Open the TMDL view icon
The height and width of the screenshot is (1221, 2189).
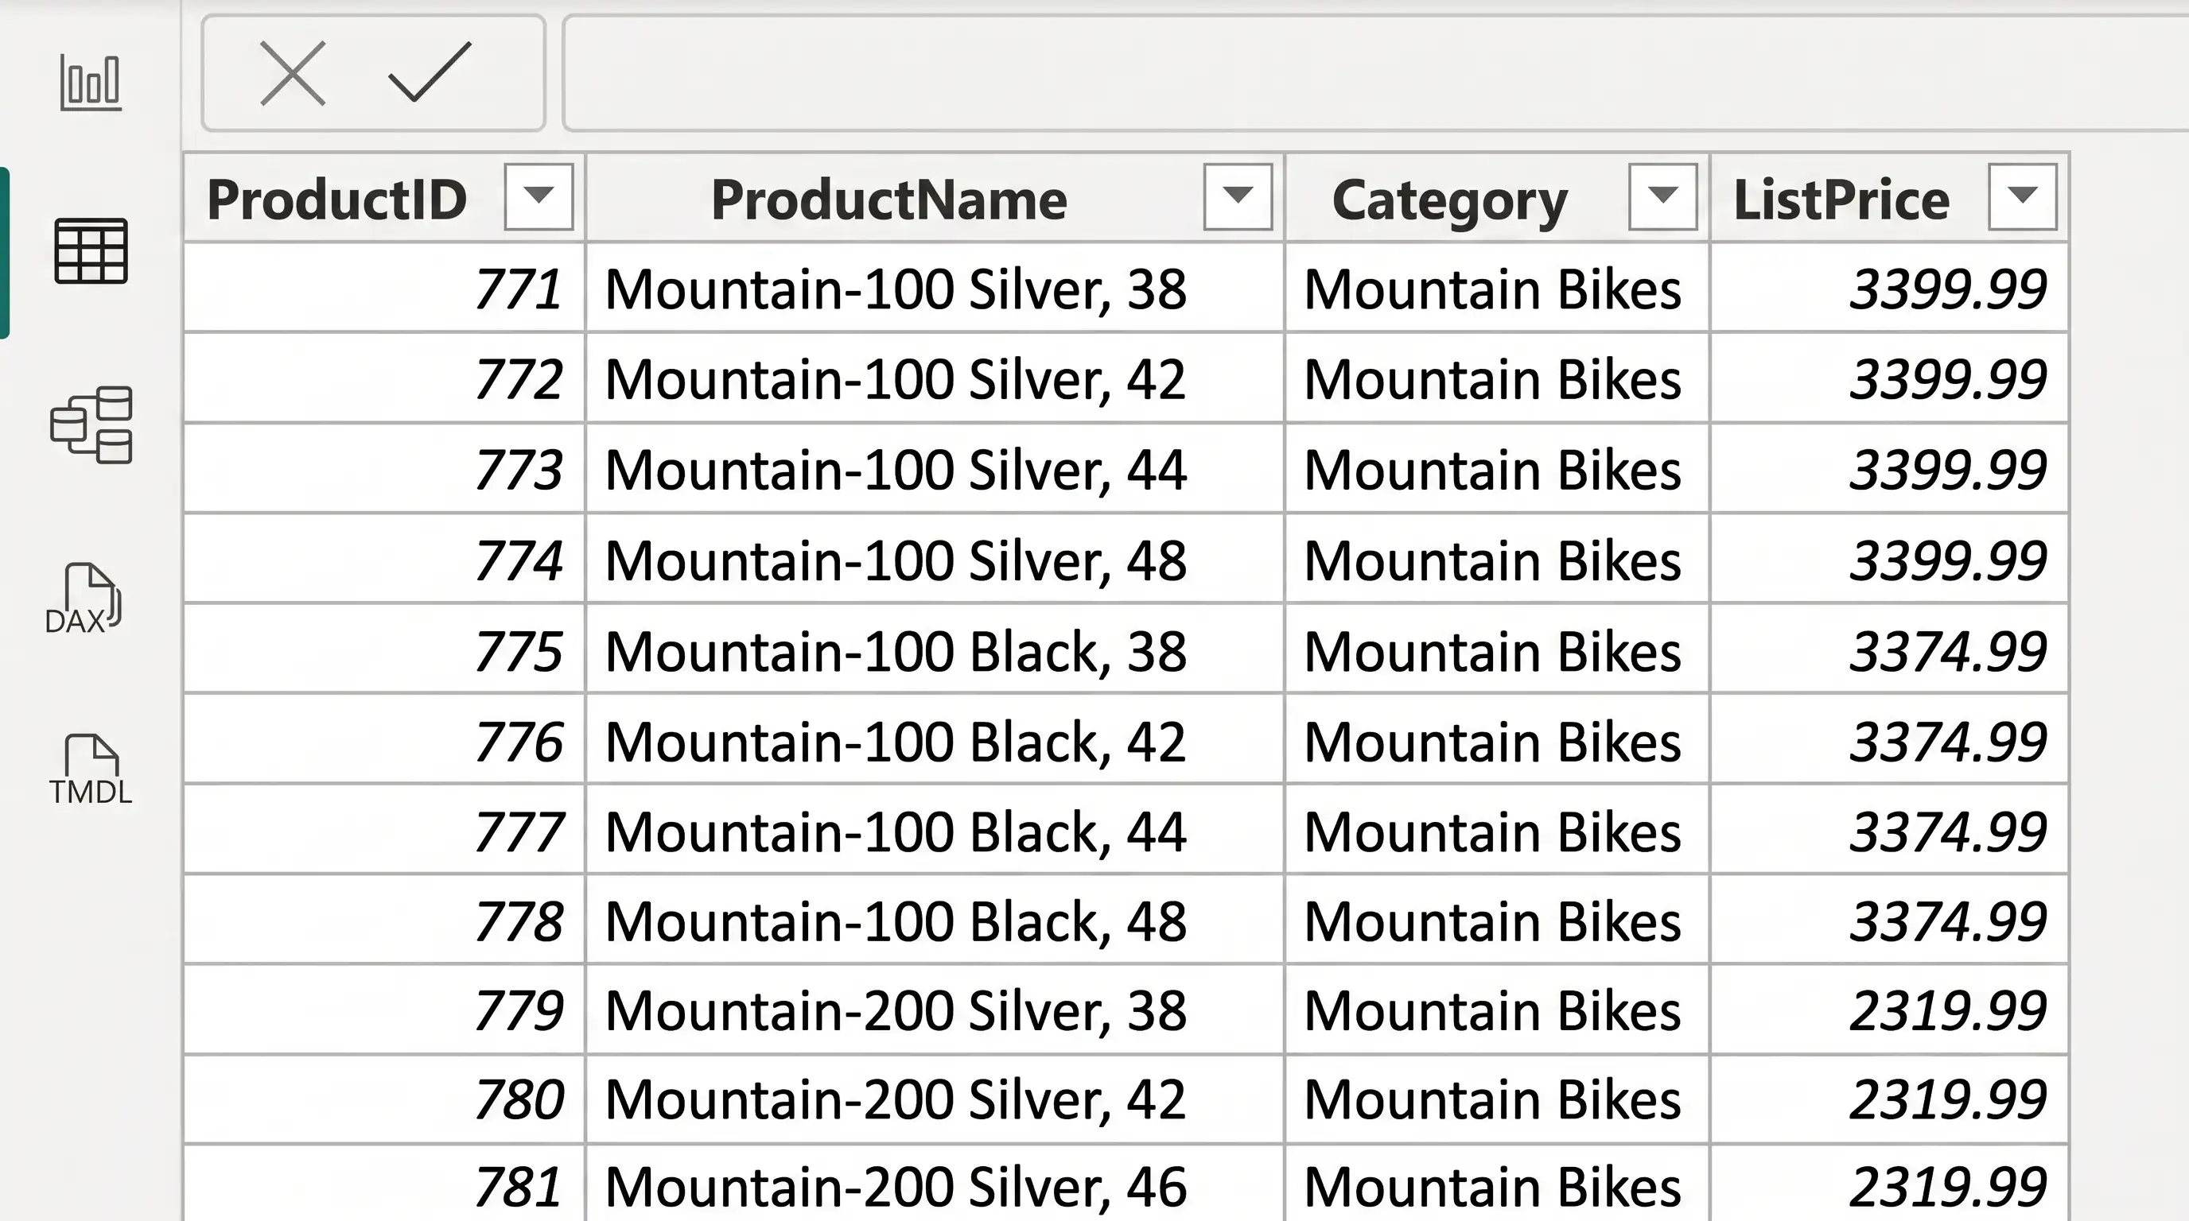(x=90, y=770)
